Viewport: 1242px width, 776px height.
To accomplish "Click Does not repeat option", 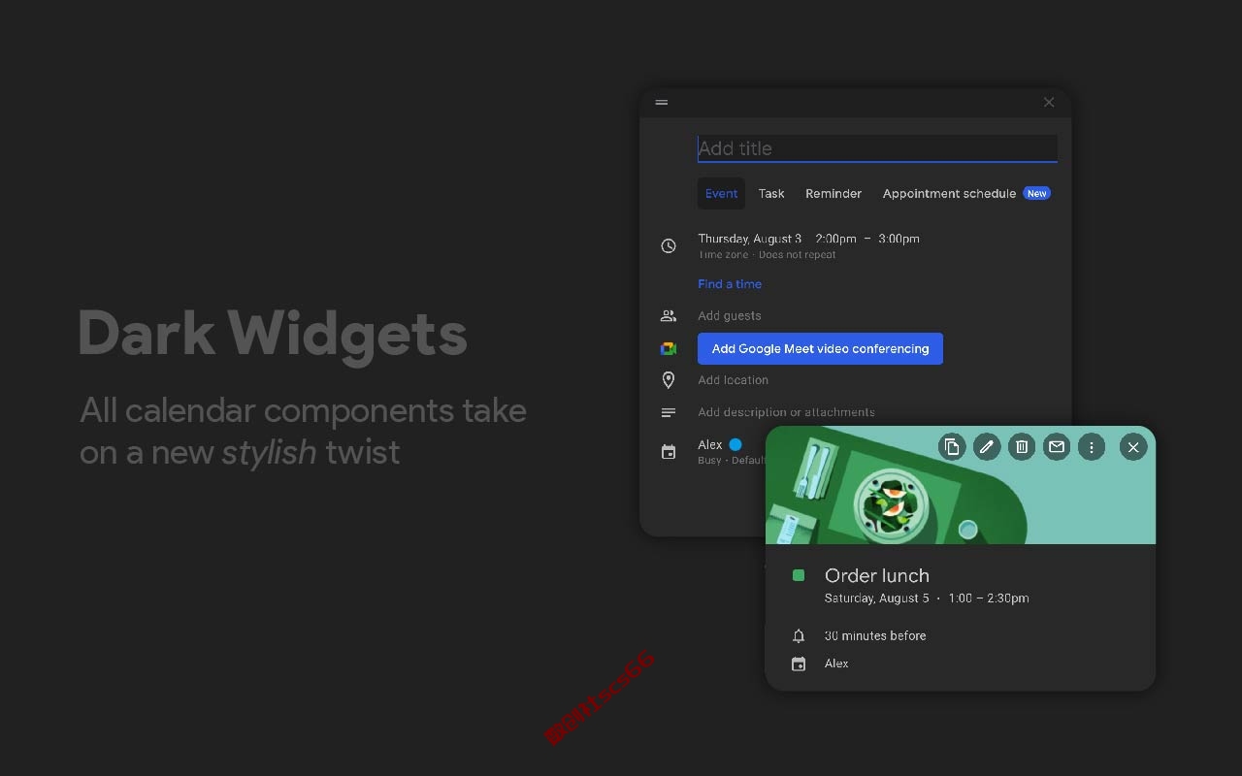I will pyautogui.click(x=797, y=255).
